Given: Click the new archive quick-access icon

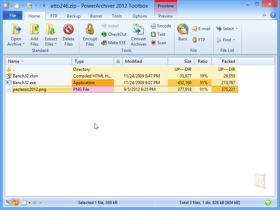Looking at the screenshot, I should 16,6.
